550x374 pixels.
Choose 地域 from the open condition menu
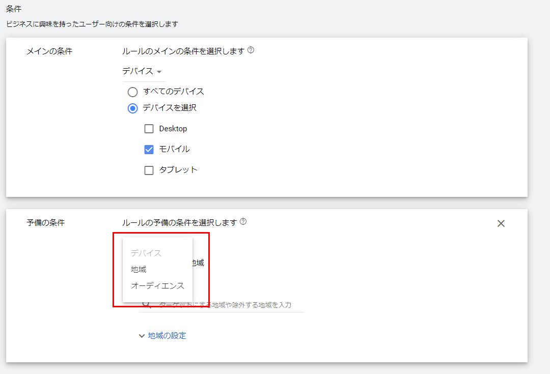pyautogui.click(x=139, y=270)
